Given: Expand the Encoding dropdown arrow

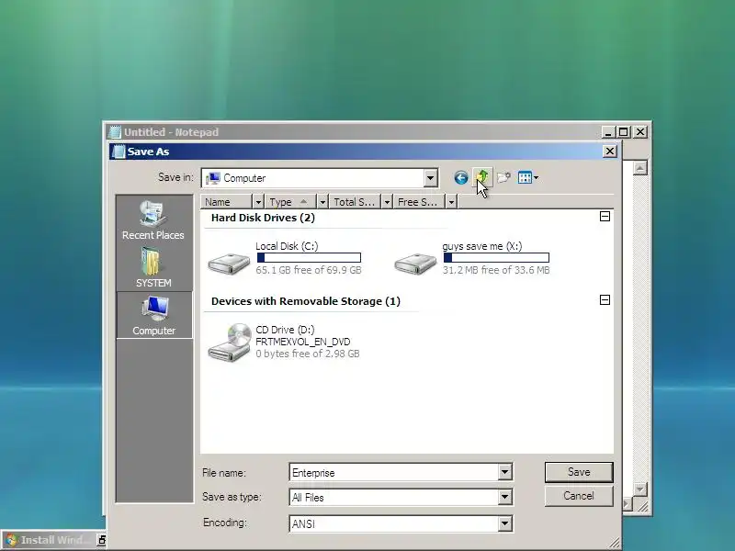Looking at the screenshot, I should tap(504, 523).
